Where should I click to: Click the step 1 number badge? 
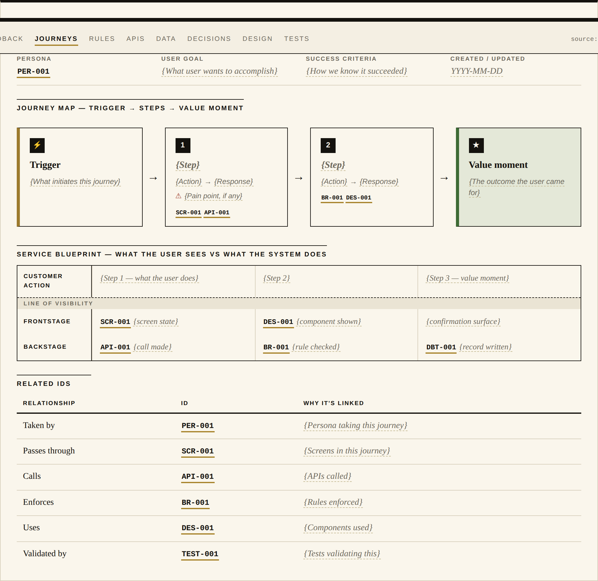(x=183, y=145)
